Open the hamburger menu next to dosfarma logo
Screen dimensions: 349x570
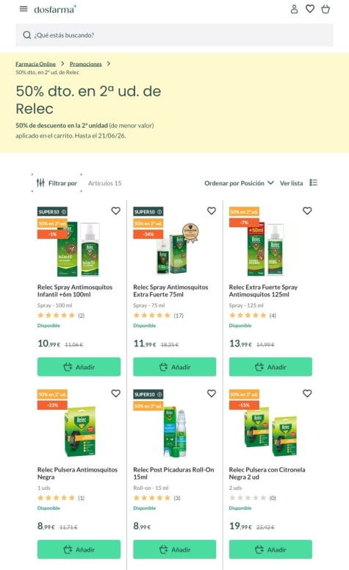(x=24, y=9)
